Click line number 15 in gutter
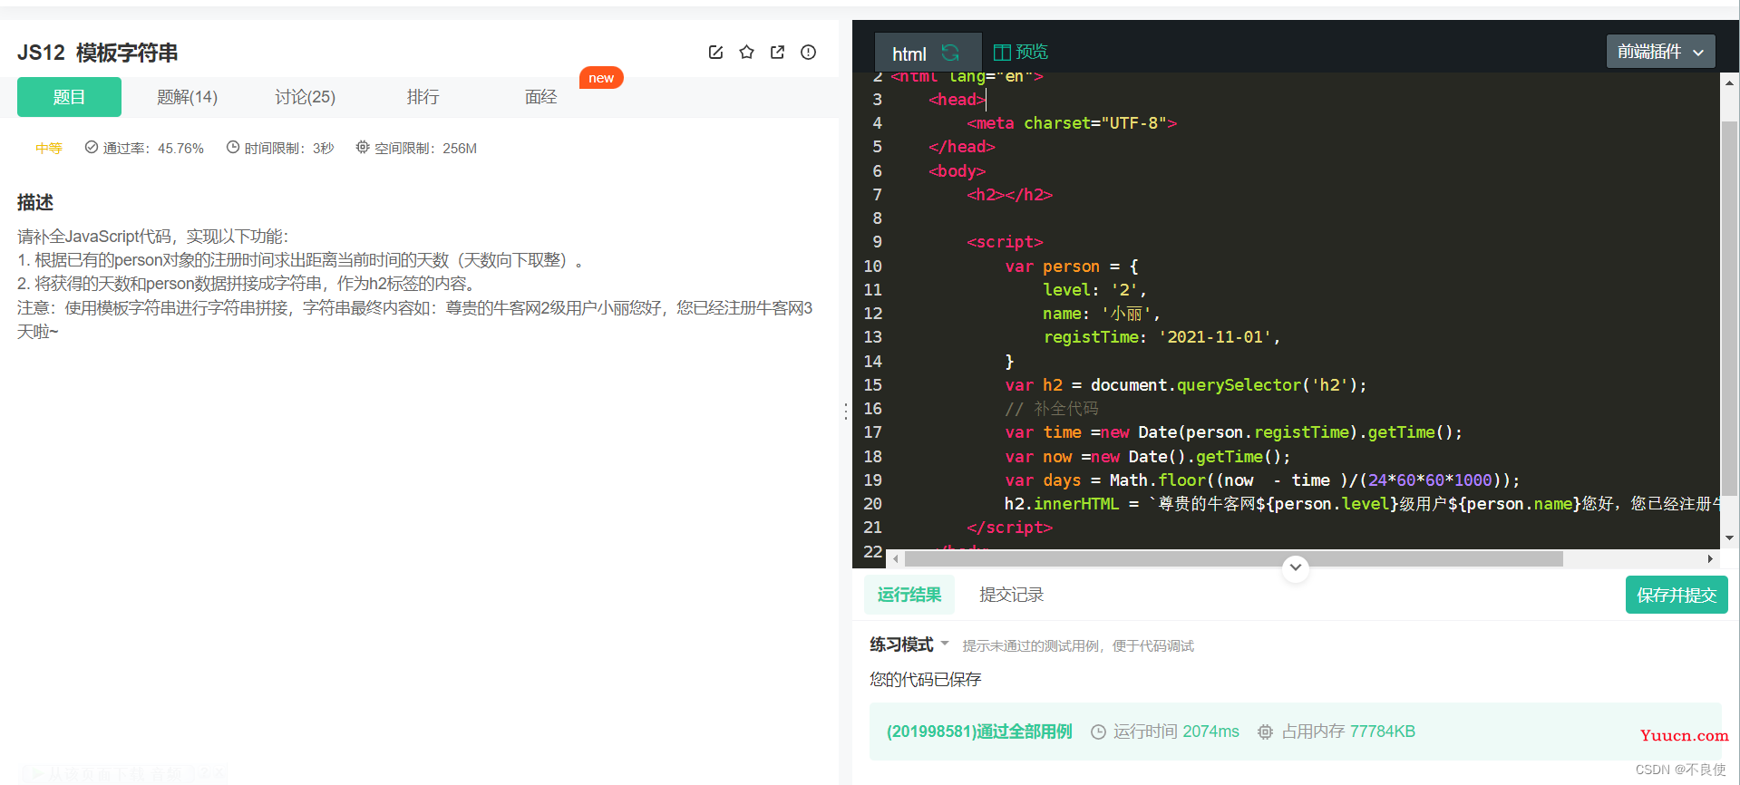The width and height of the screenshot is (1740, 785). [x=872, y=385]
